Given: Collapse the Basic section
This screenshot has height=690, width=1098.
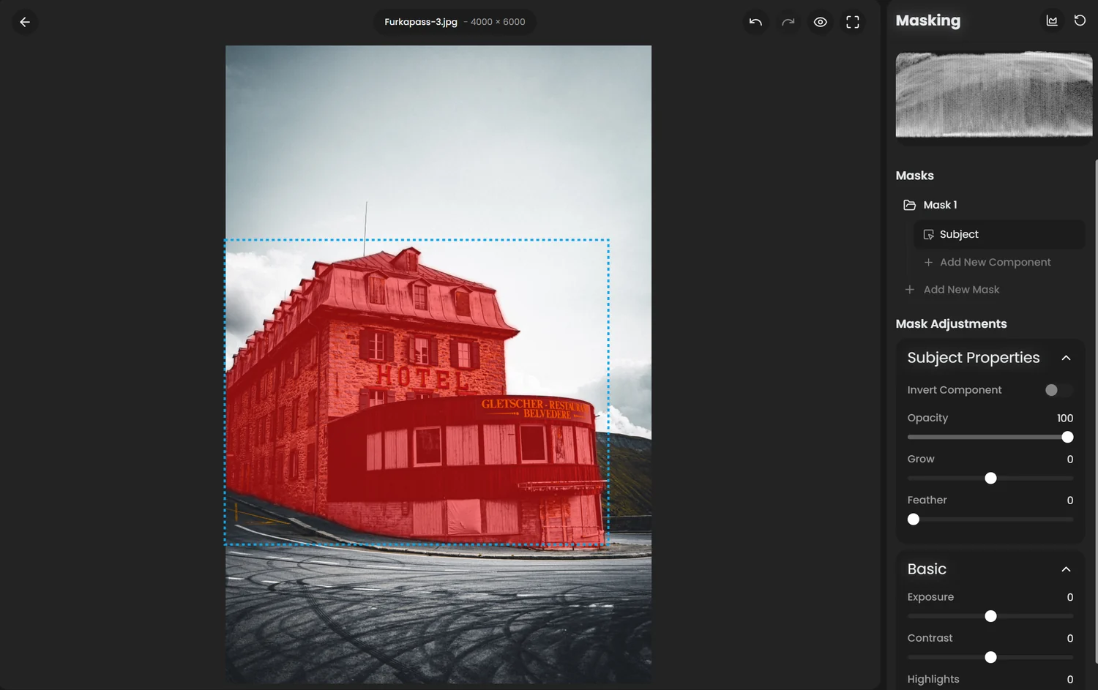Looking at the screenshot, I should pyautogui.click(x=1066, y=569).
